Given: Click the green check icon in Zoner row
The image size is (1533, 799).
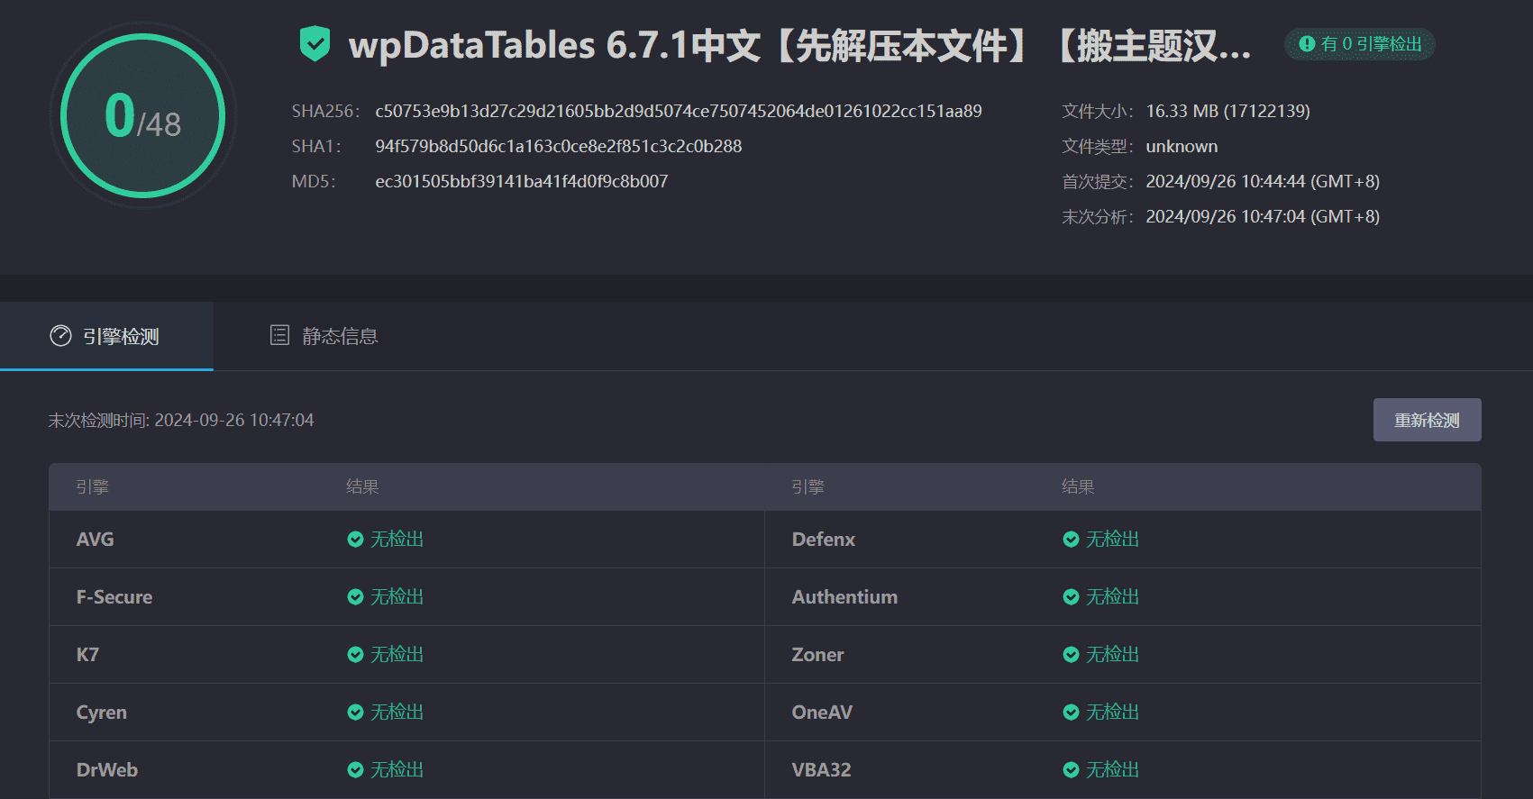Looking at the screenshot, I should click(1071, 654).
